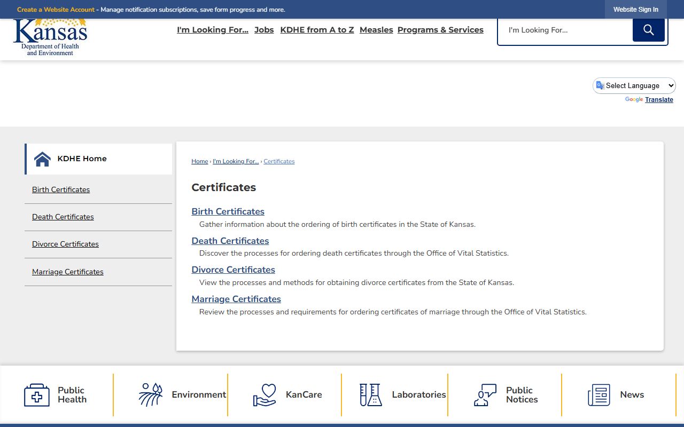Viewport: 684px width, 427px height.
Task: Click the KanCare heart in hand icon
Action: coord(265,395)
